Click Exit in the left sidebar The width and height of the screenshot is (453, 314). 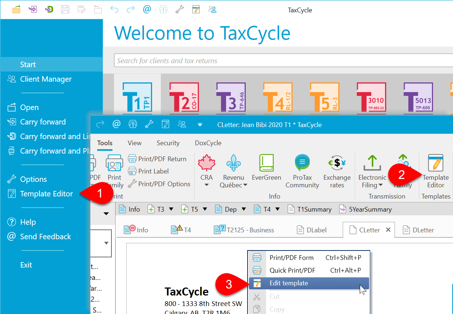(26, 265)
